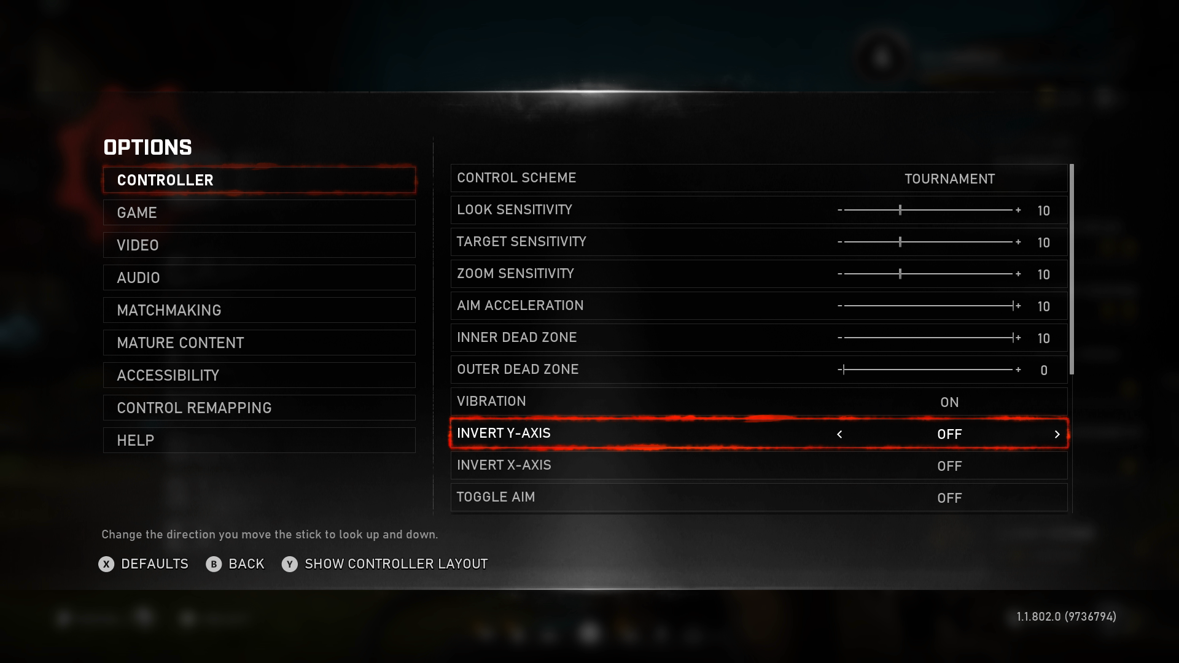Click left arrow to change Invert Y-Axis

point(839,432)
